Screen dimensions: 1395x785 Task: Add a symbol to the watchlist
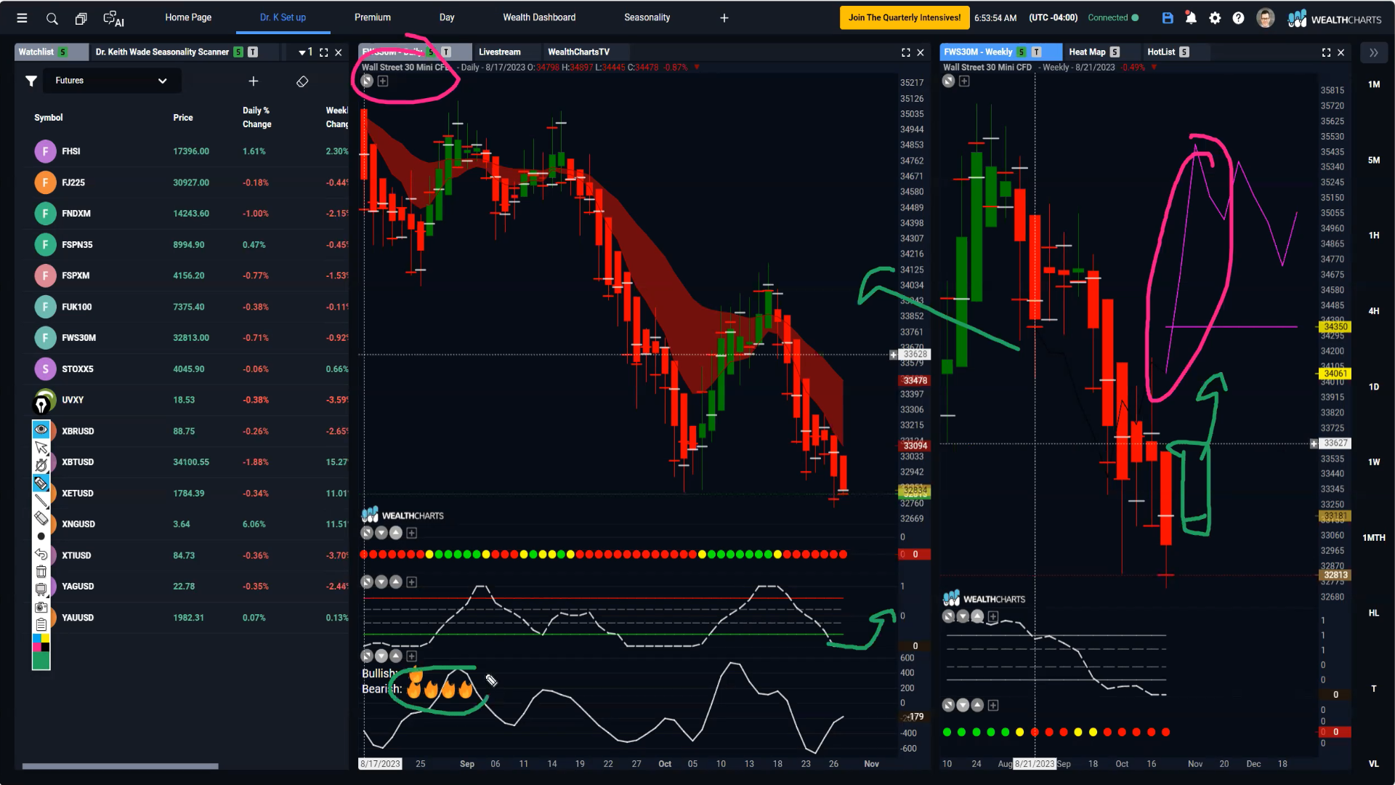tap(253, 81)
